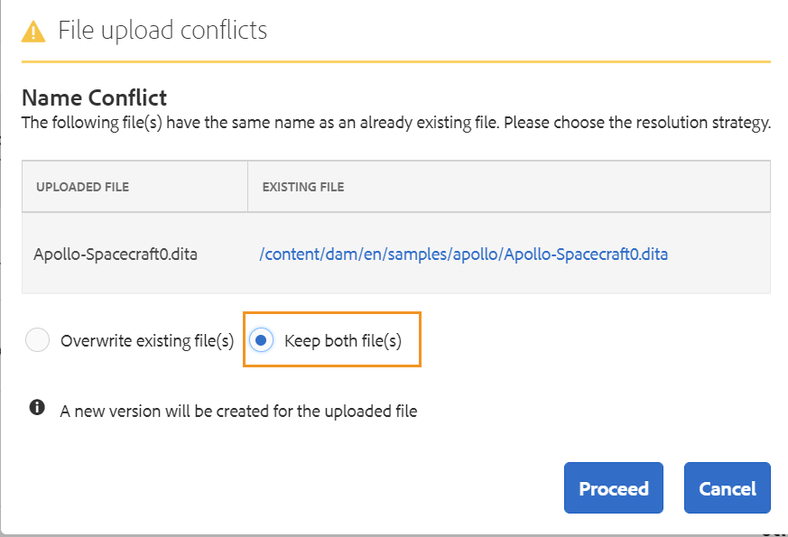
Task: Click the 'EXISTING FILE' column header
Action: pyautogui.click(x=299, y=186)
